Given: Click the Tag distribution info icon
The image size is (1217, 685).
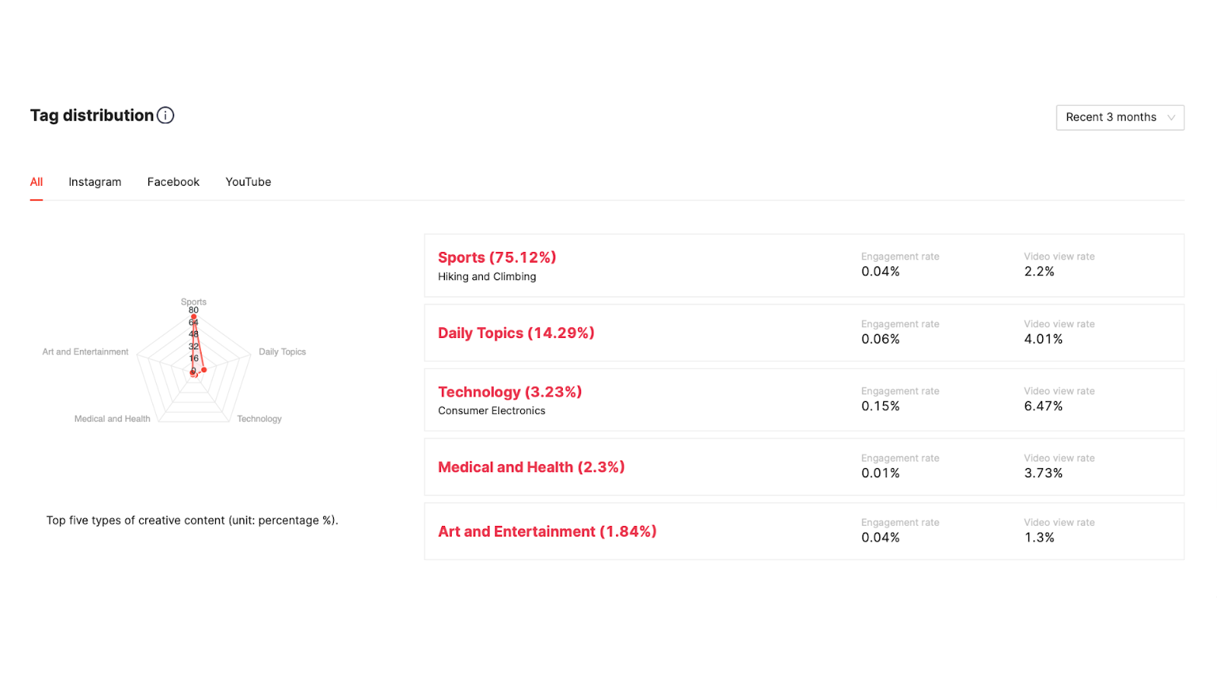Looking at the screenshot, I should [x=165, y=116].
